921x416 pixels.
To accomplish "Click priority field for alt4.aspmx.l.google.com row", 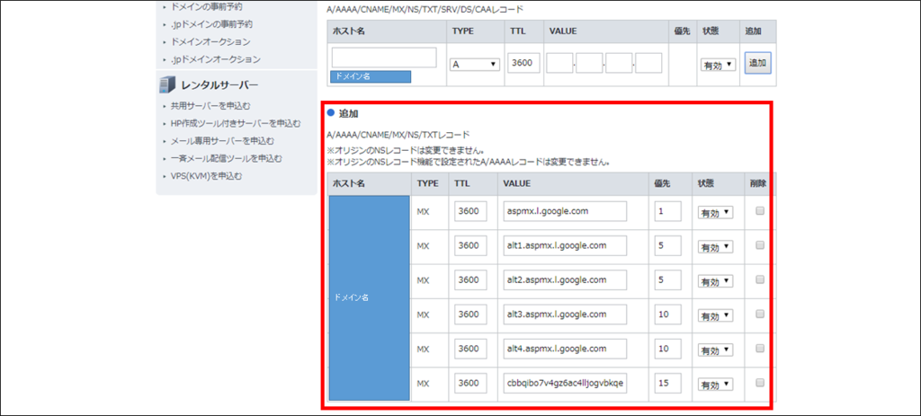I will click(x=668, y=349).
